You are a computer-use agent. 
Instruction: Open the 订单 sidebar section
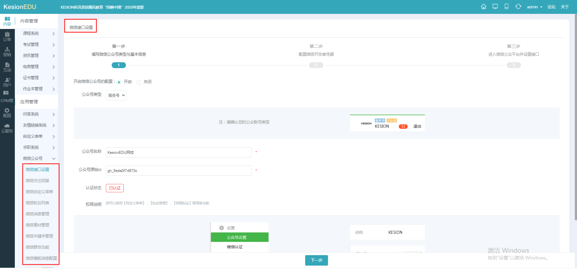click(7, 37)
